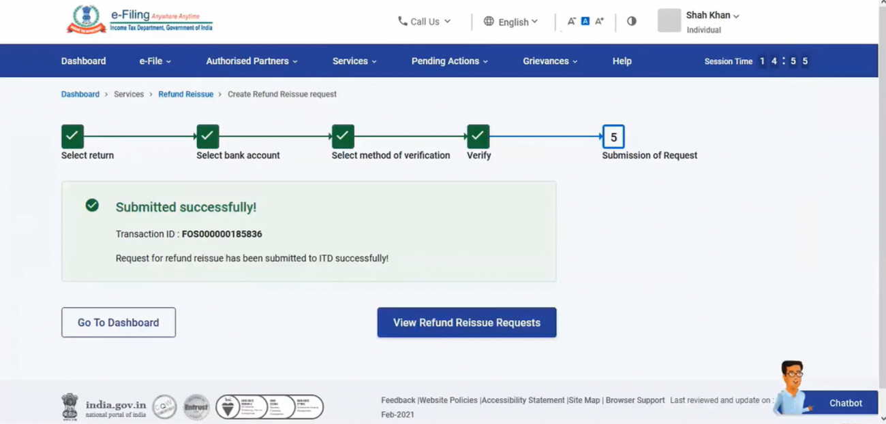This screenshot has height=424, width=886.
Task: Click the Verify step checkmark
Action: pyautogui.click(x=478, y=136)
